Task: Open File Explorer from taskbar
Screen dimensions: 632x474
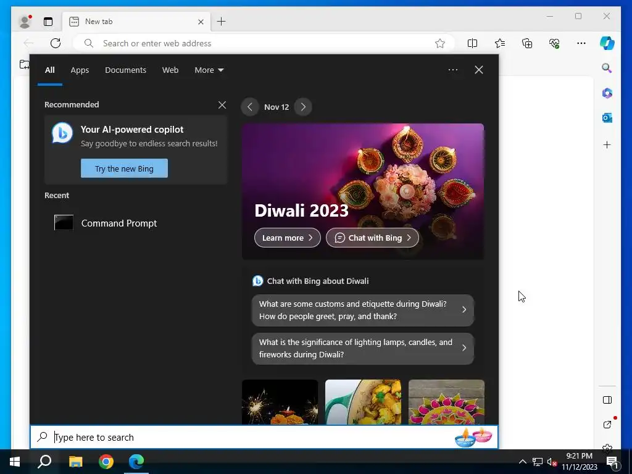Action: [75, 462]
